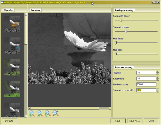Pick the bright green grass thumbnail
Screen dimensions: 161x125
12,89
